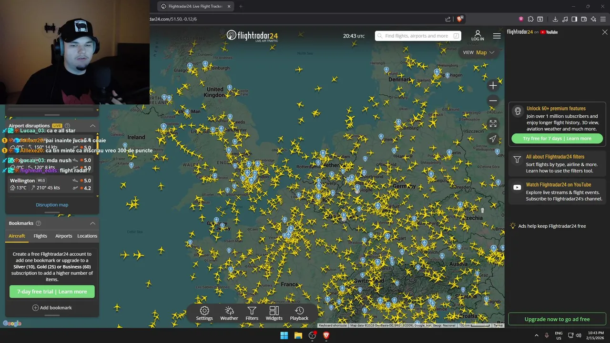
Task: Click the taskbar volume icon
Action: coord(579,335)
